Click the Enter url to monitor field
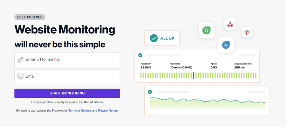The height and width of the screenshot is (127, 286). (67, 60)
